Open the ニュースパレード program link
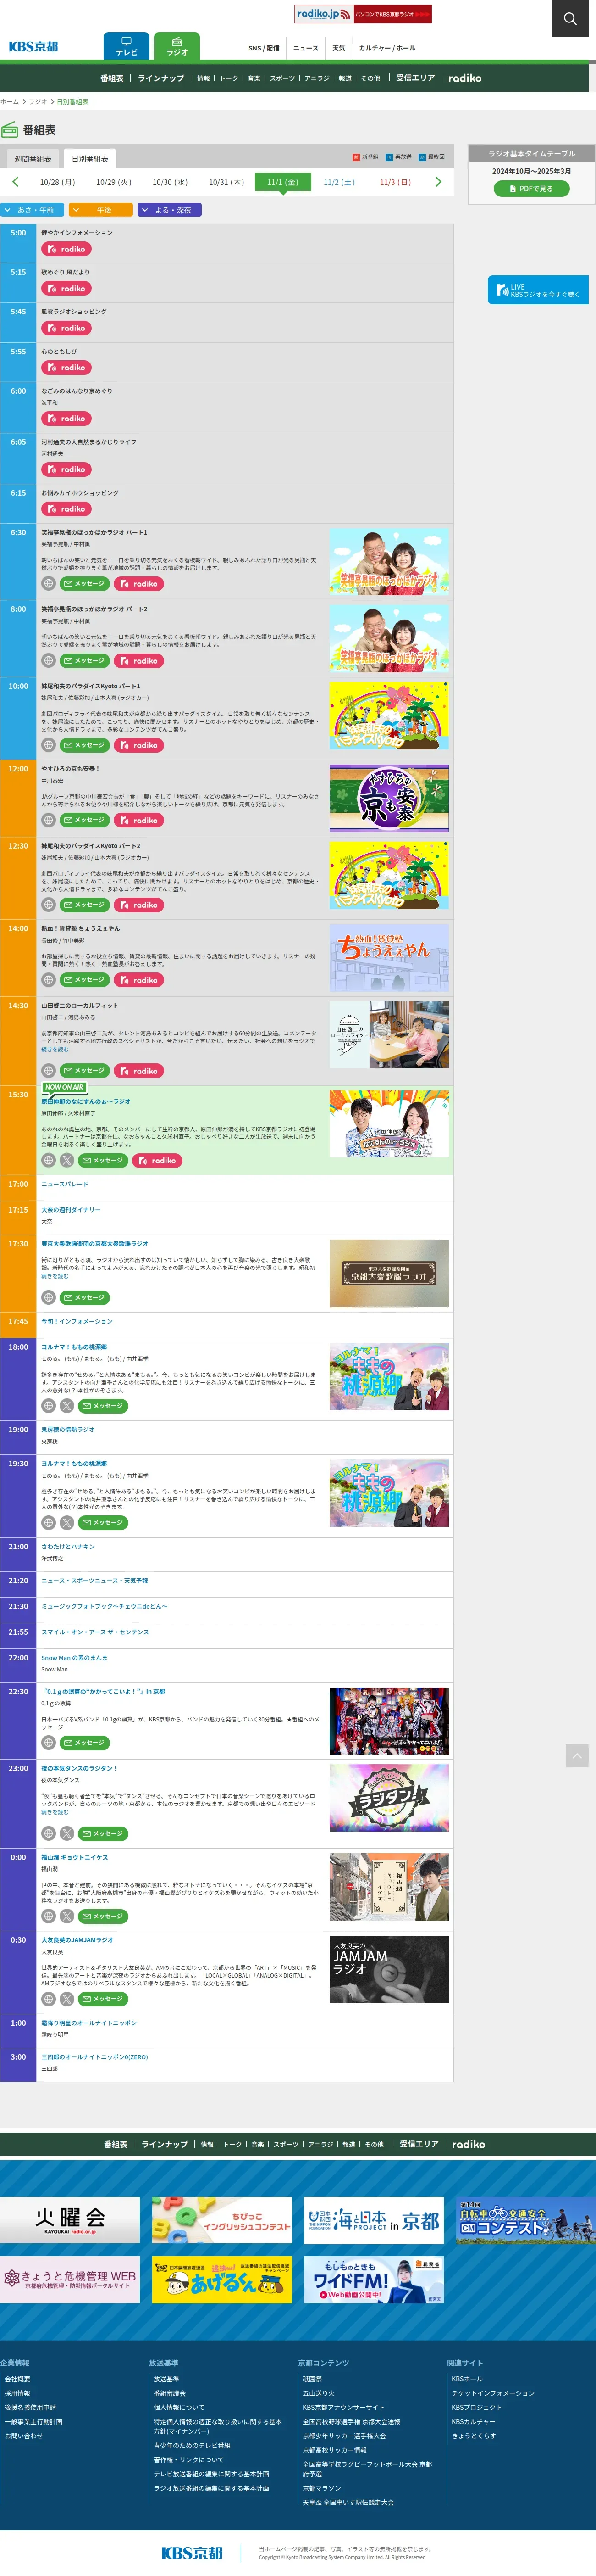Image resolution: width=596 pixels, height=2576 pixels. (x=65, y=1184)
